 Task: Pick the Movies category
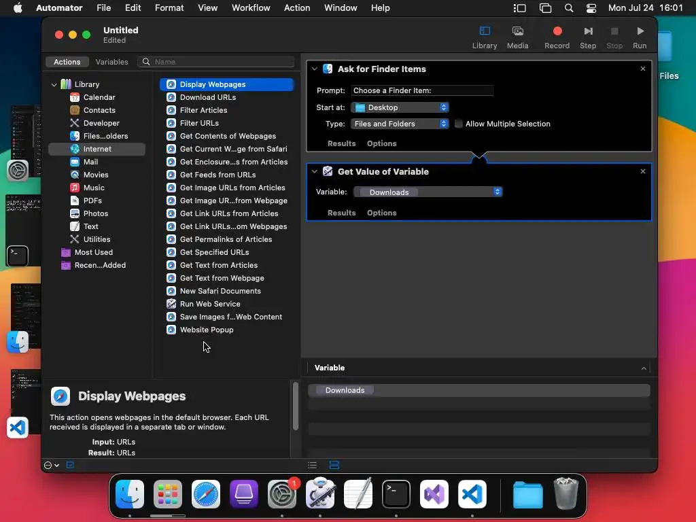click(x=95, y=175)
